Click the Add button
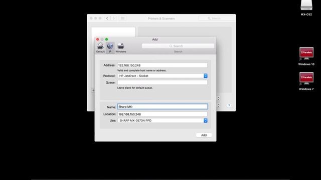This screenshot has height=180, width=321. coord(204,135)
